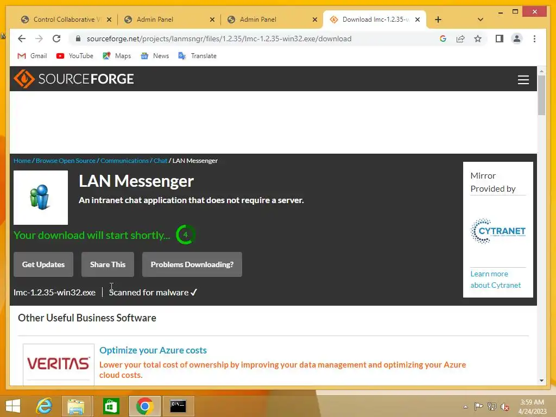Open News bookmark
This screenshot has height=417, width=556.
(x=155, y=56)
